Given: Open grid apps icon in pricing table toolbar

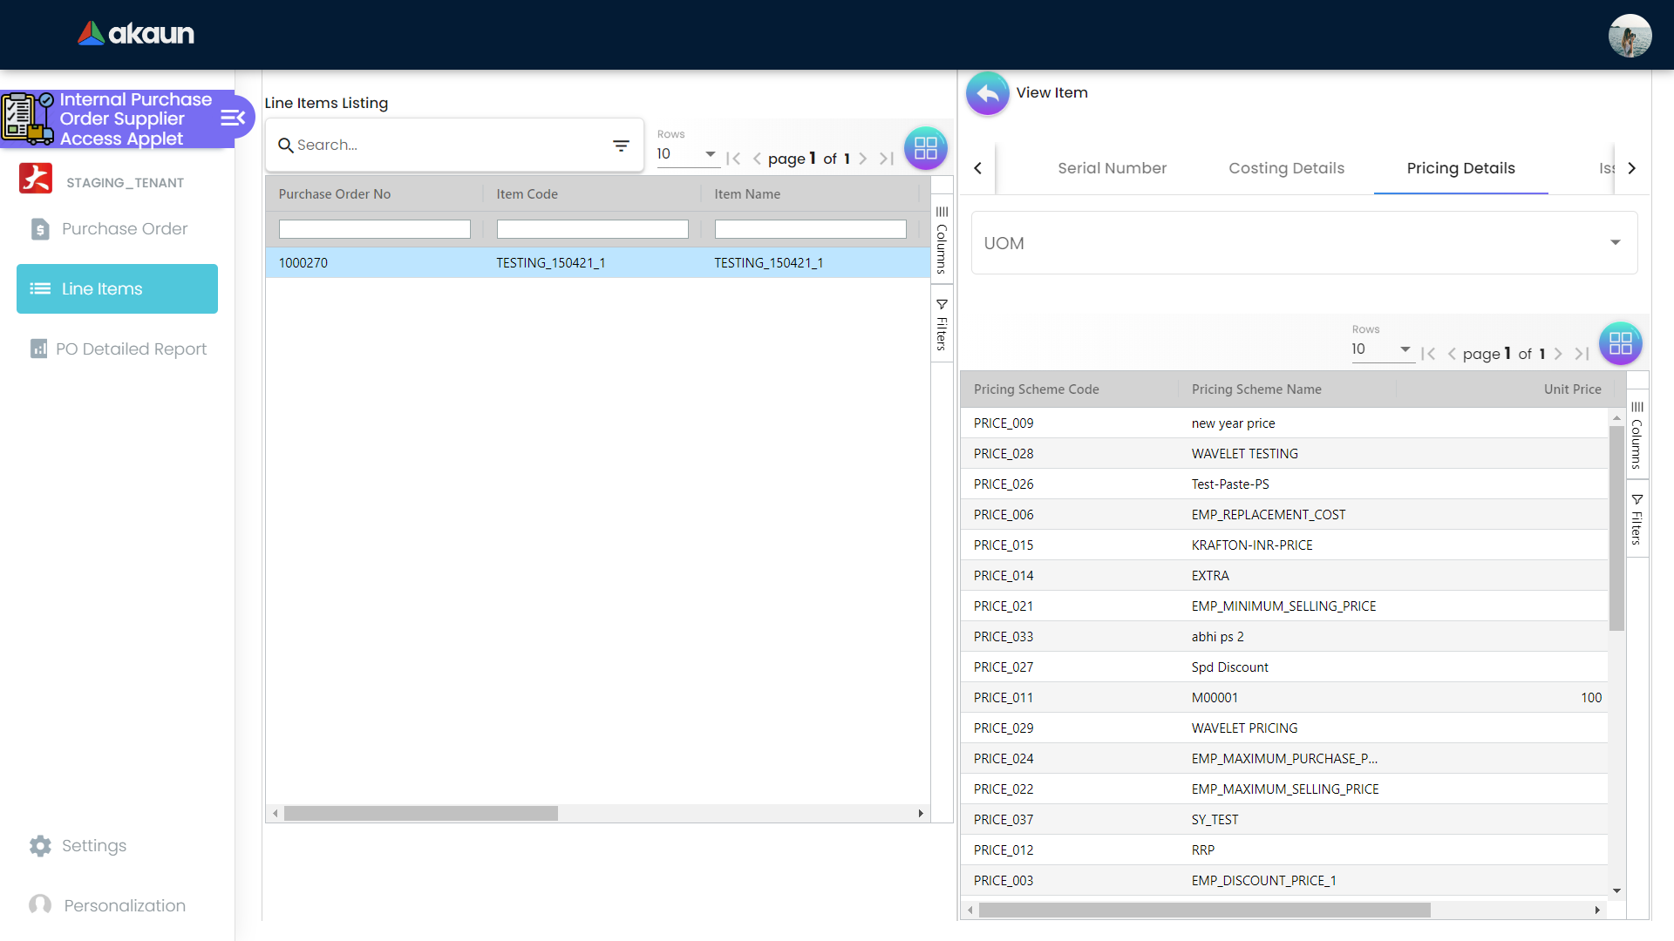Looking at the screenshot, I should pos(1620,343).
